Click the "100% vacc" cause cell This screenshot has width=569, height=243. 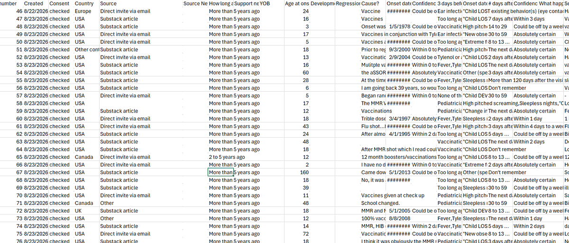coord(373,218)
